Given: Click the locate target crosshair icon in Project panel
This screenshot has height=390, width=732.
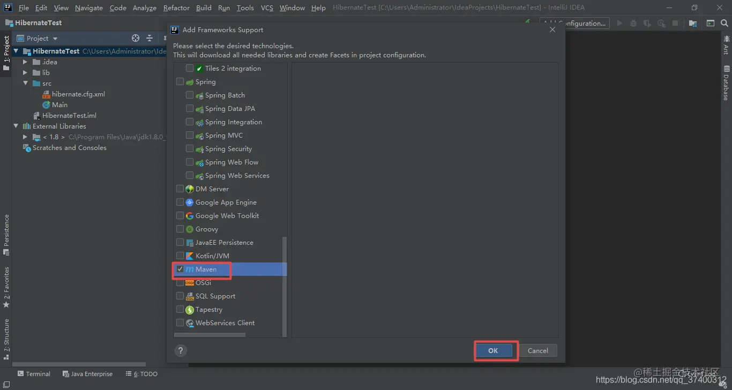Looking at the screenshot, I should tap(136, 38).
